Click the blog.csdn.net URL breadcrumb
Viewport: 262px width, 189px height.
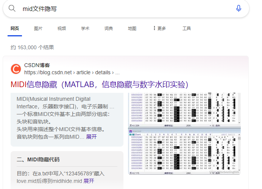72,72
